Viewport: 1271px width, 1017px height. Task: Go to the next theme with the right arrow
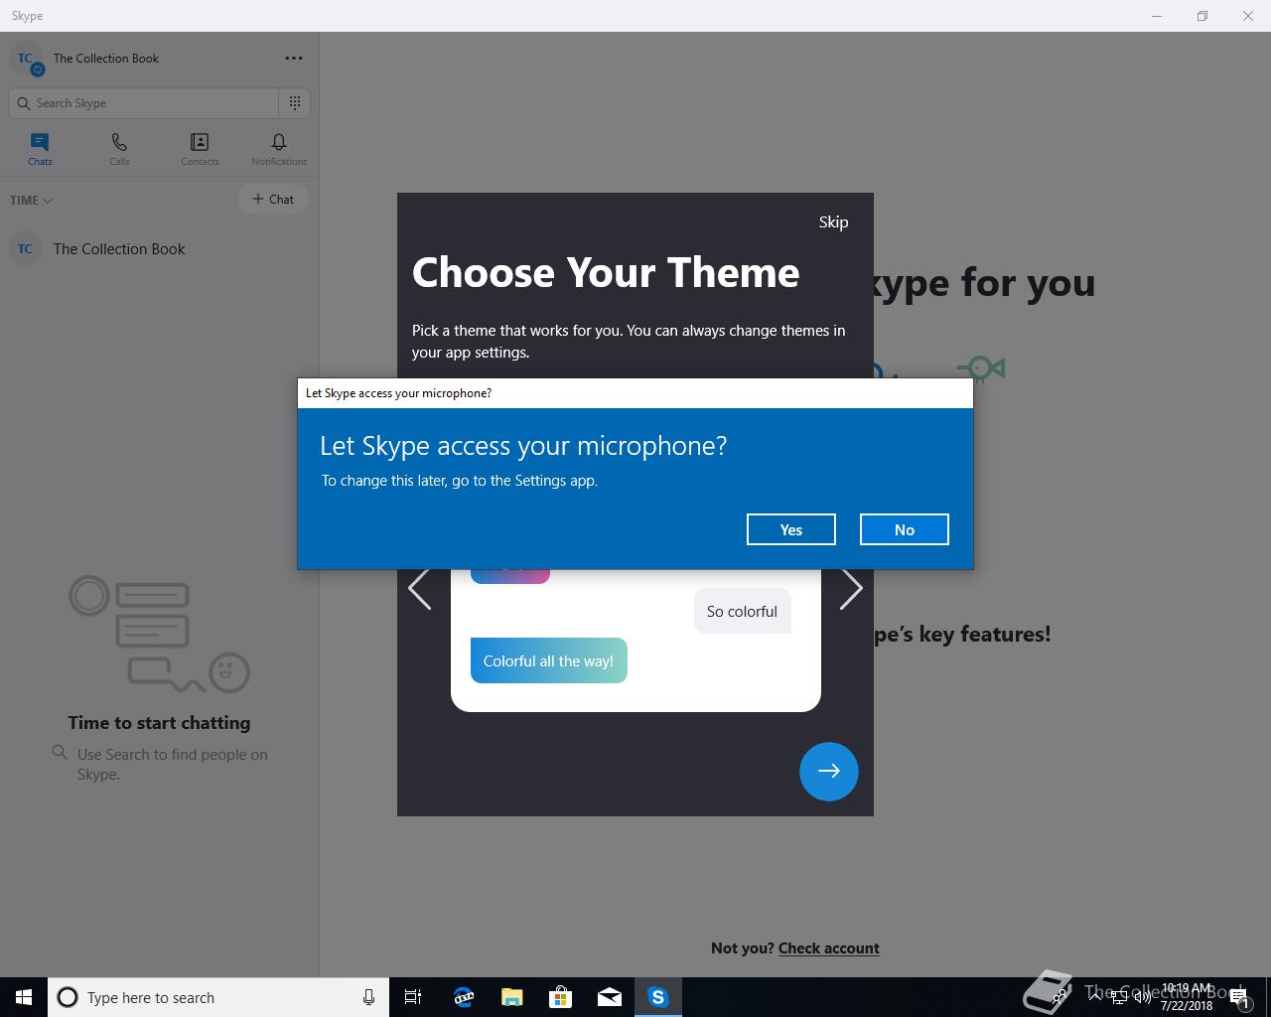point(851,589)
